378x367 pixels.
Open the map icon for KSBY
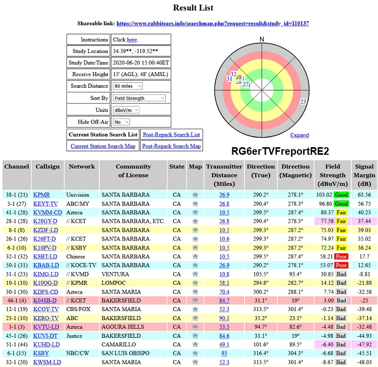pos(195,353)
